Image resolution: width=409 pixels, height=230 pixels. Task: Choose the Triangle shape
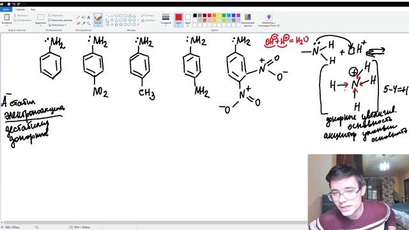pyautogui.click(x=134, y=16)
